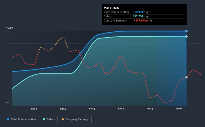Click the Mar 31 2020 tooltip date
Viewport: 205px width, 127px height.
(x=112, y=8)
